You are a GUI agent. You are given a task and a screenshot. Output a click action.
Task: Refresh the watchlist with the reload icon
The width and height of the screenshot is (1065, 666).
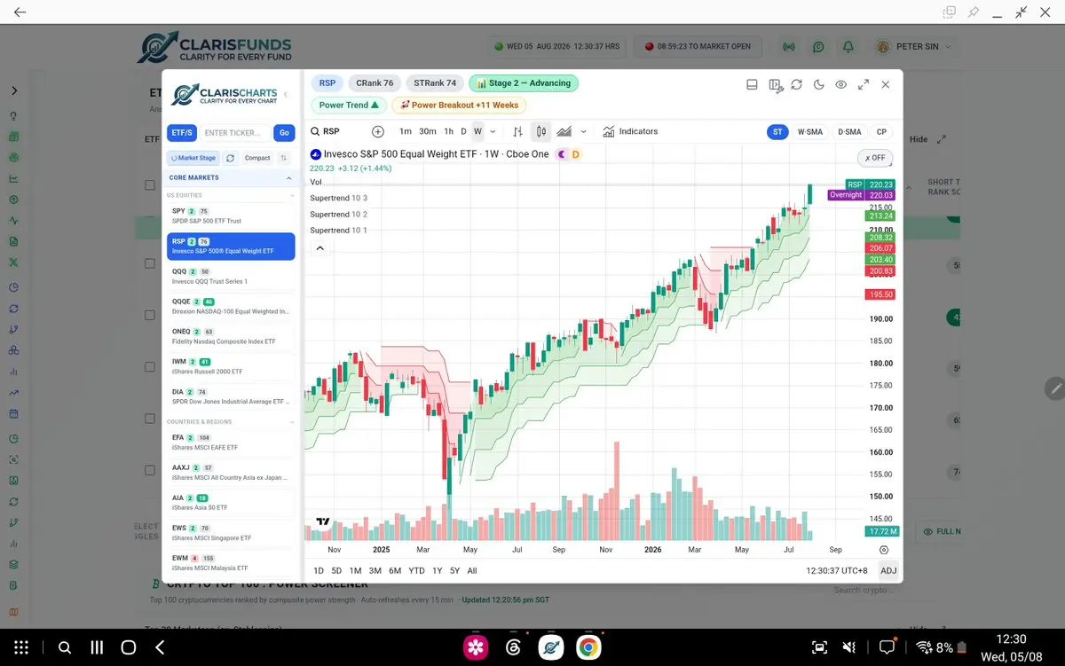click(230, 158)
